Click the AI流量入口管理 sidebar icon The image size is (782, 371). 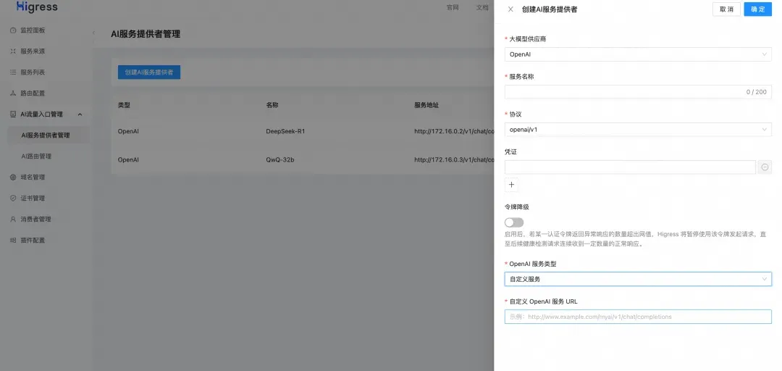click(13, 114)
